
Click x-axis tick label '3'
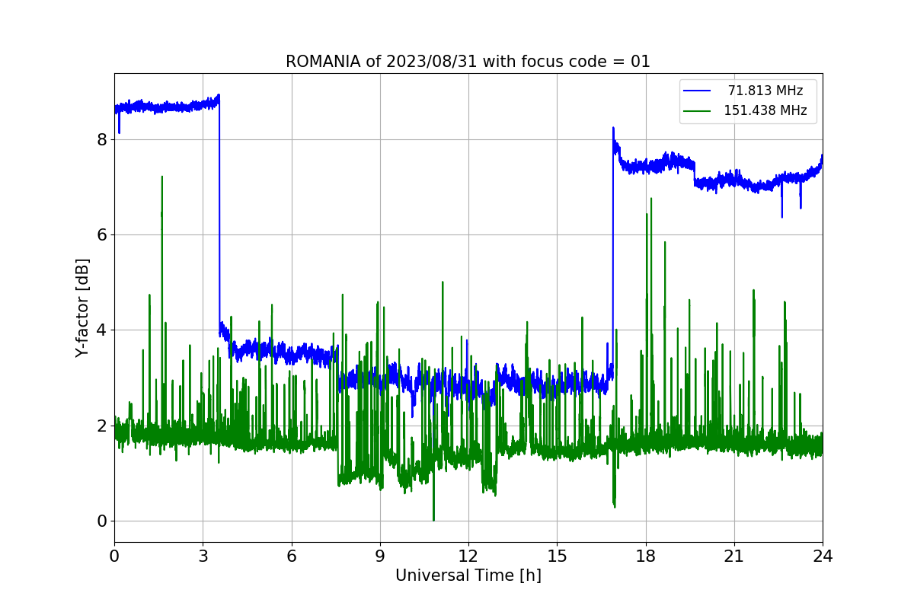click(203, 556)
